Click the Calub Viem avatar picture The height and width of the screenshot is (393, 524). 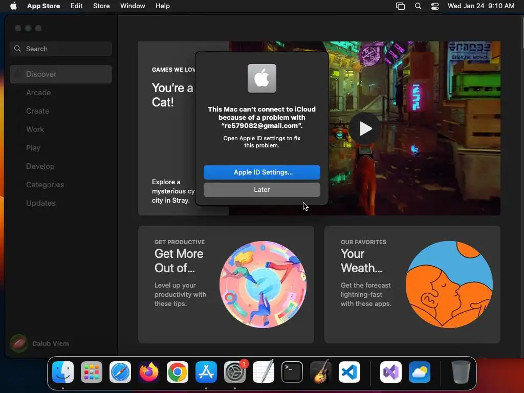coord(19,343)
